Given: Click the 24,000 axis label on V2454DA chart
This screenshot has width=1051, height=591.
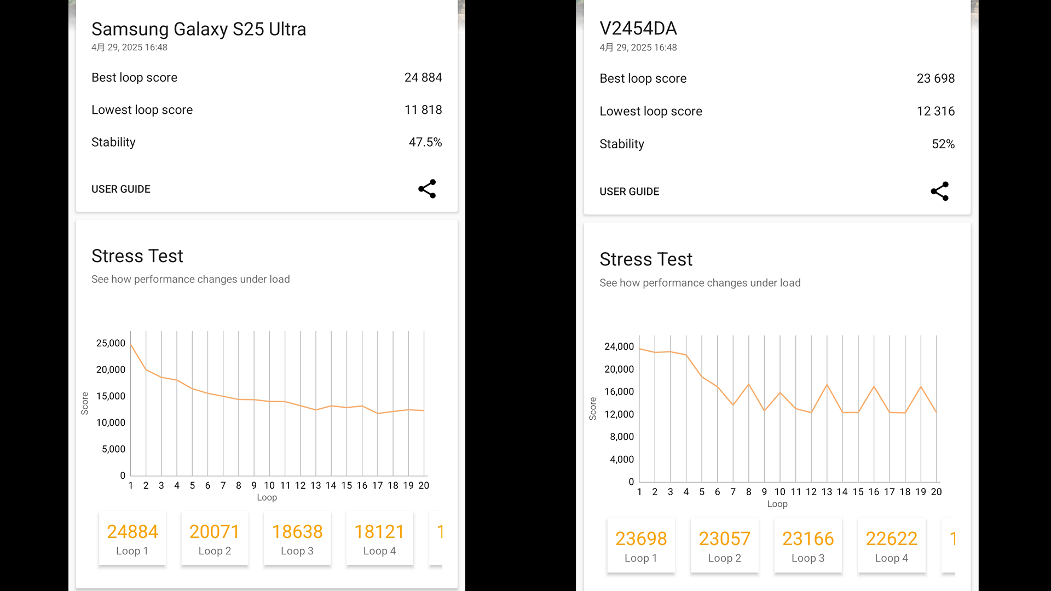Looking at the screenshot, I should pos(619,346).
